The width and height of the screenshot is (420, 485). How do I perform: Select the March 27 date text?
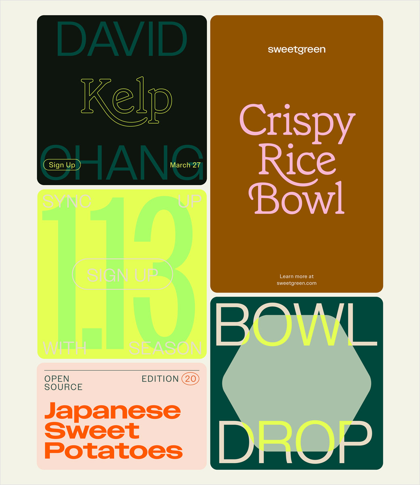coord(185,165)
